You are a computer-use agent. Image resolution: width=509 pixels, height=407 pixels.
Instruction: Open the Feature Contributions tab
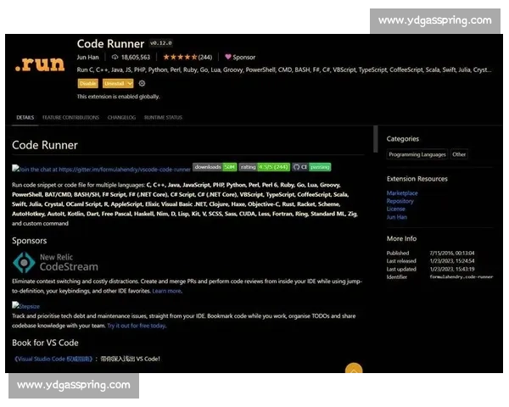70,118
